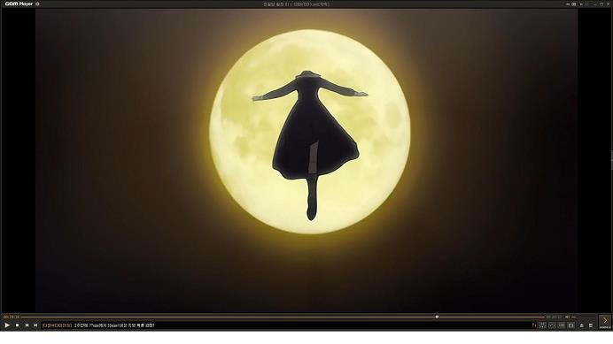Open the GOM Player logo menu
The height and width of the screenshot is (344, 613).
19,4
